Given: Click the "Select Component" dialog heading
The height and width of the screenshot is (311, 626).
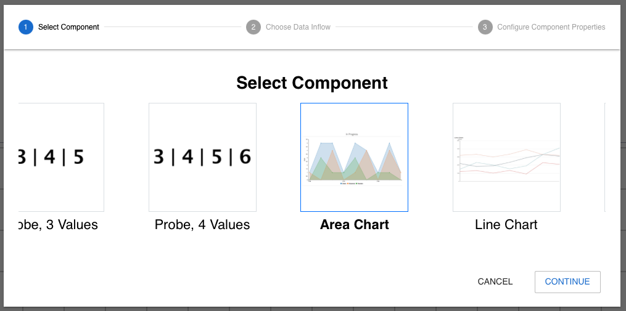Looking at the screenshot, I should coord(312,83).
